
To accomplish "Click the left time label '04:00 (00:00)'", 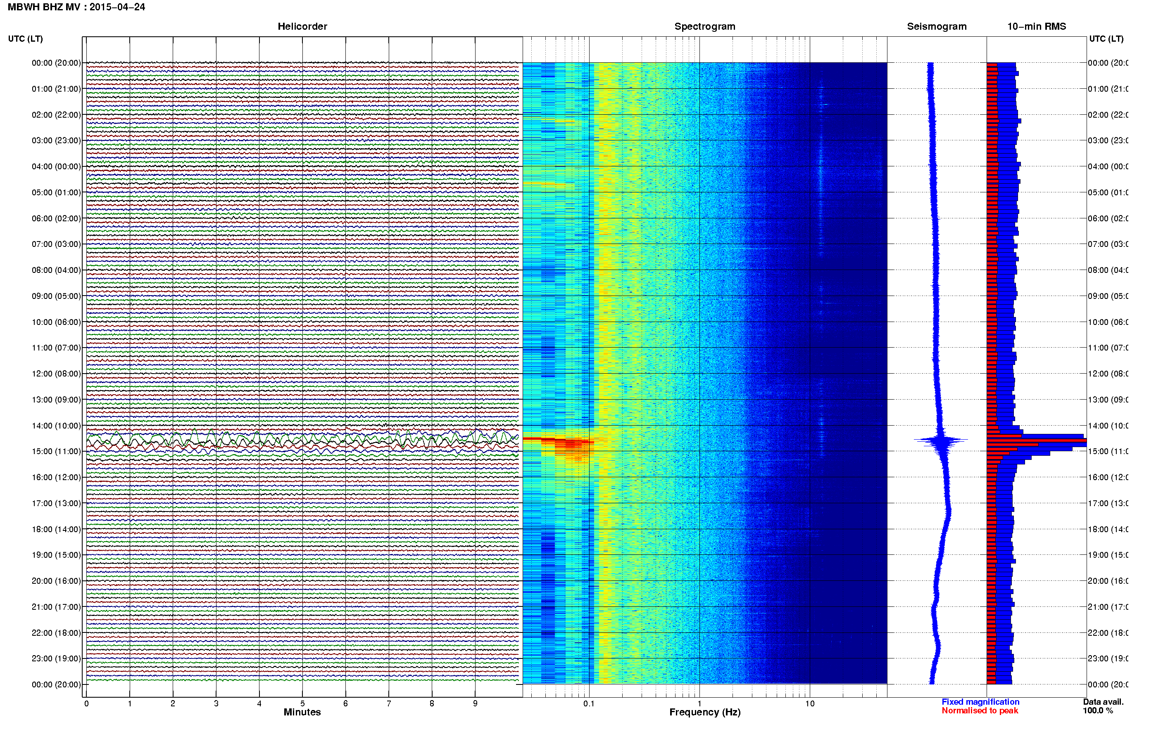I will pos(56,166).
